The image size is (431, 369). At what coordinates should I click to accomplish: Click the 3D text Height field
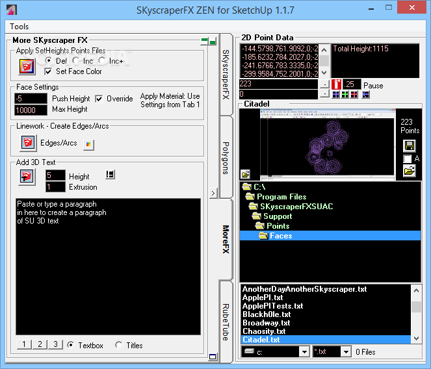point(55,175)
